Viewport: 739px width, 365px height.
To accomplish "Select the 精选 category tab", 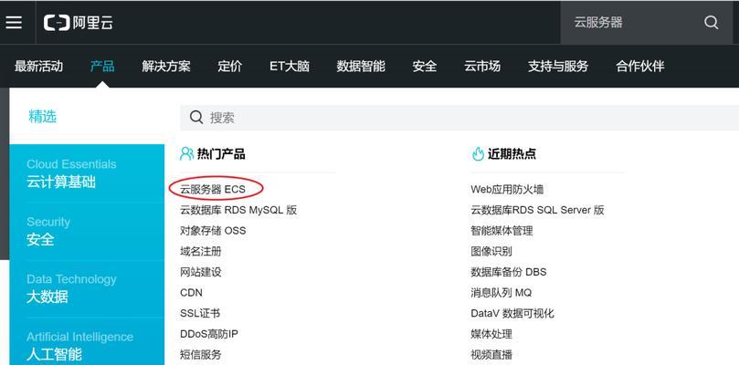I will tap(42, 116).
